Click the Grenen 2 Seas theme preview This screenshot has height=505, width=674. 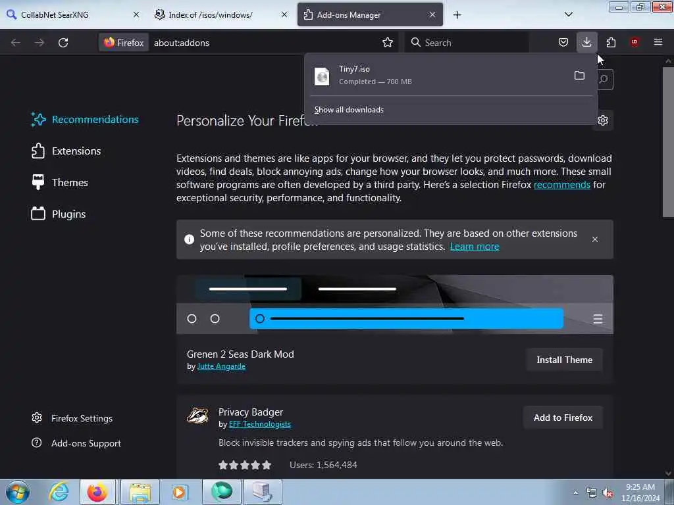[x=395, y=304]
